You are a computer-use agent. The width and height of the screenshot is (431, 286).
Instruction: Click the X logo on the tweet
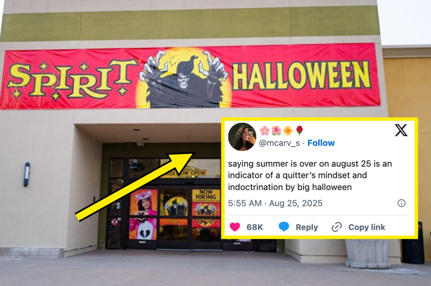click(x=401, y=130)
